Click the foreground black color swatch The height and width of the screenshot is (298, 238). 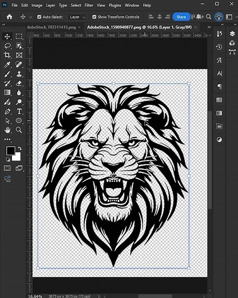(x=10, y=151)
